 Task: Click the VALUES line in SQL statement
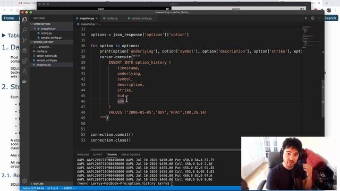(158, 112)
